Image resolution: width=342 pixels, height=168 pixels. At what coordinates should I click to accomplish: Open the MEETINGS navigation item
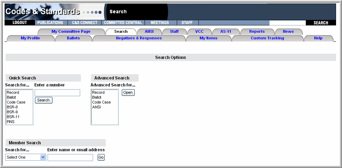[x=160, y=23]
